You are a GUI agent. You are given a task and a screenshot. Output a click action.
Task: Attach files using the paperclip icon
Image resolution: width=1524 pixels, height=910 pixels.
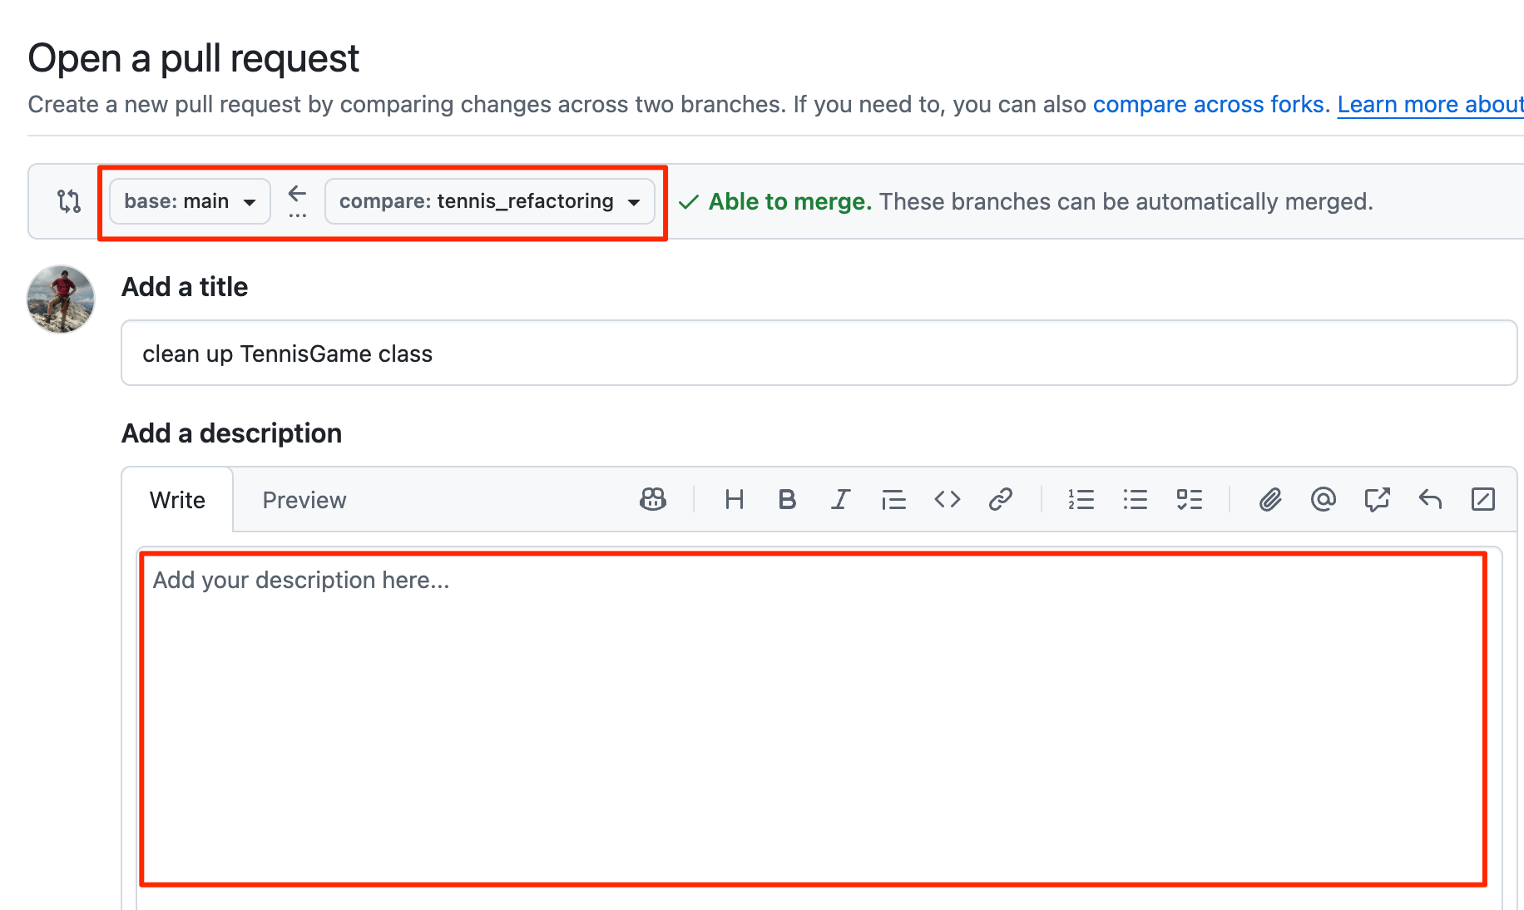[x=1269, y=499]
